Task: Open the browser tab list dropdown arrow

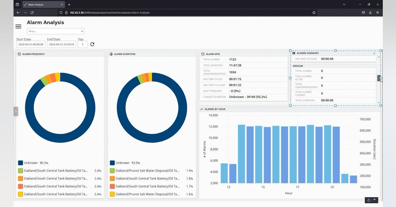Action: tap(344, 4)
